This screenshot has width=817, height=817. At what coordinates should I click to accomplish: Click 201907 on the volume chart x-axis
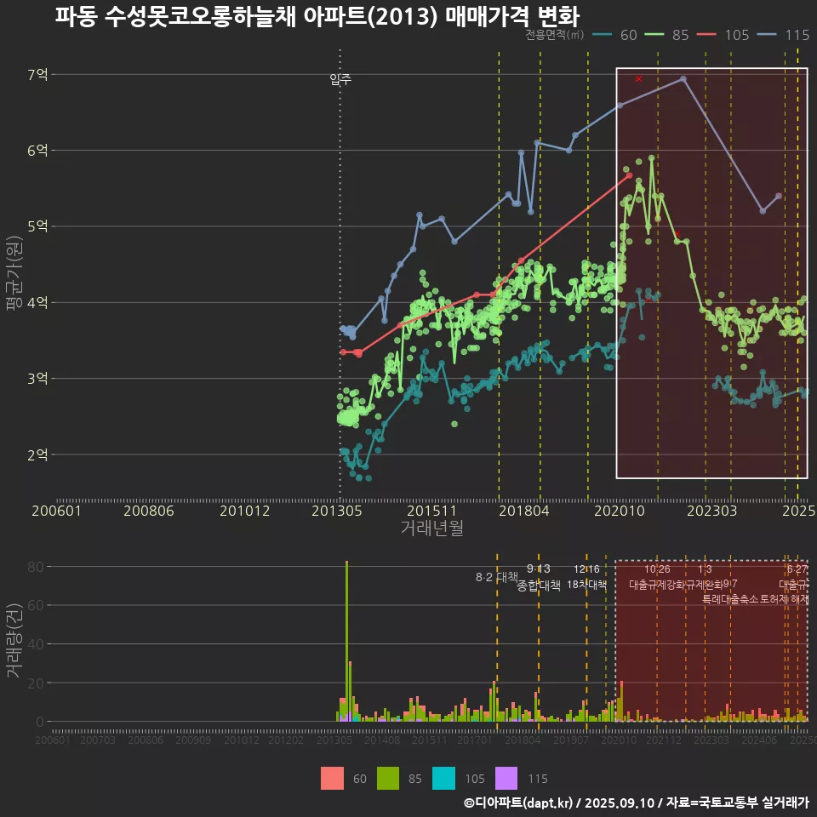570,740
